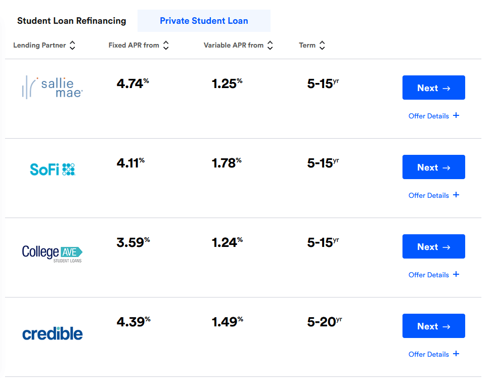Screen dimensions: 494x381
Task: Click the College Ave Student Loans logo
Action: (x=52, y=253)
